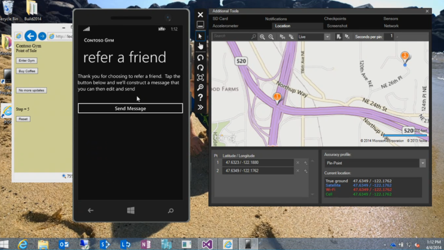The width and height of the screenshot is (444, 250).
Task: Switch to the SD Card tab
Action: [220, 18]
